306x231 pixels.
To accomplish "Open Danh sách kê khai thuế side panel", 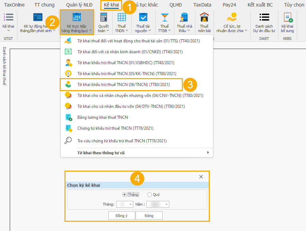I will [x=4, y=66].
